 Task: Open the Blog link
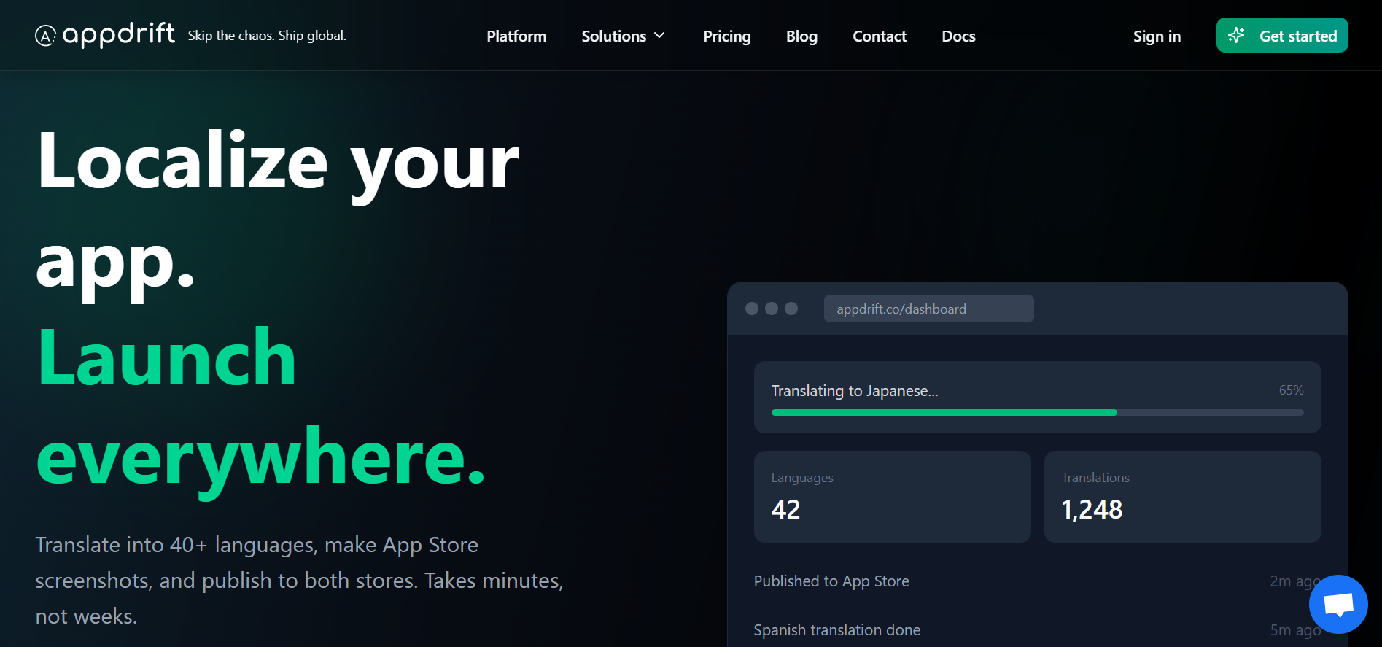[x=801, y=36]
